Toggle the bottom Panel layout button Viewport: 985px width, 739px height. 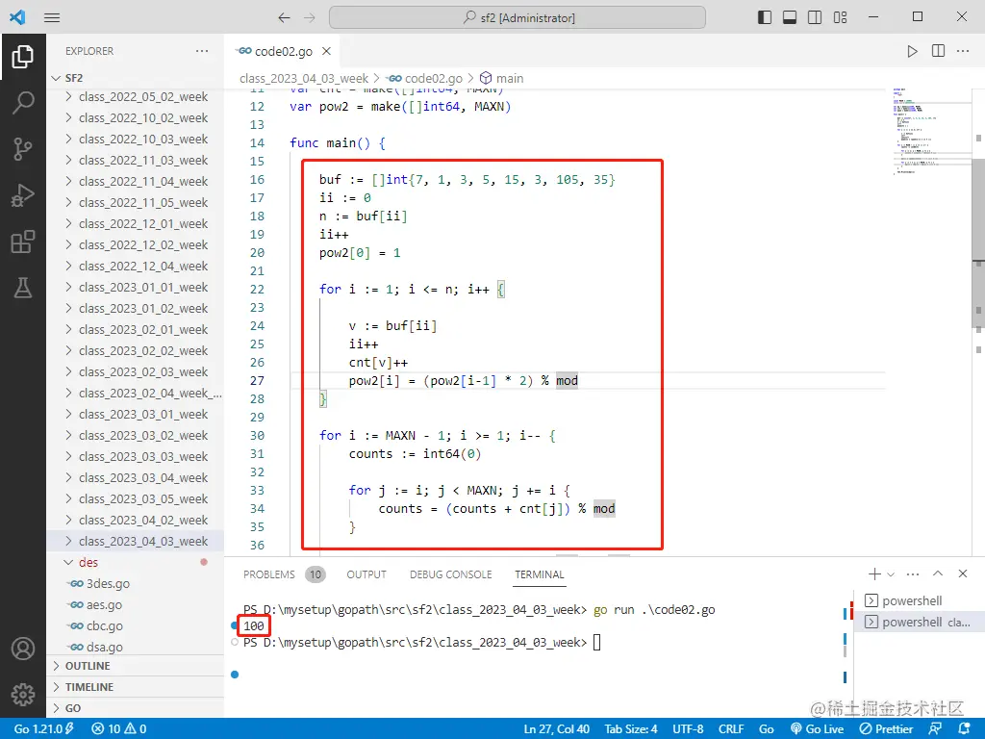coord(790,17)
